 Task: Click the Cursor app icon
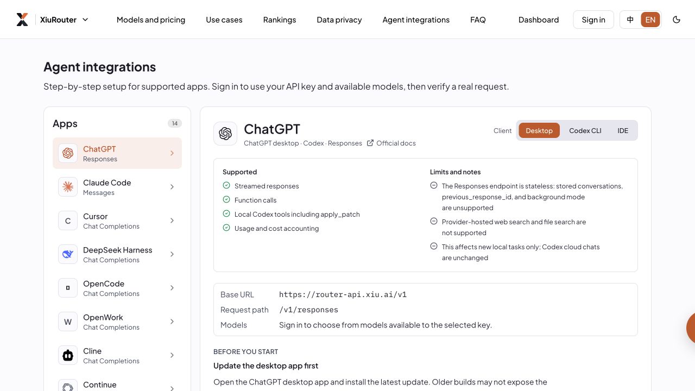pyautogui.click(x=68, y=220)
